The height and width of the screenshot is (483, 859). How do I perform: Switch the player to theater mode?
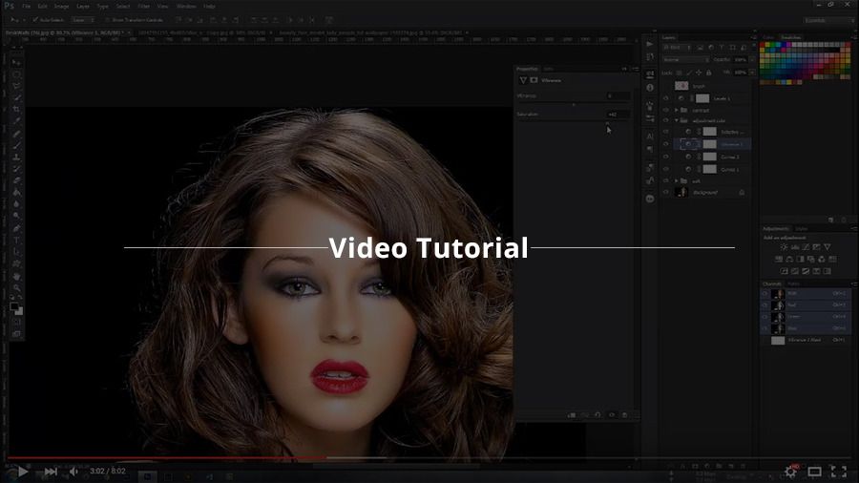pos(814,471)
